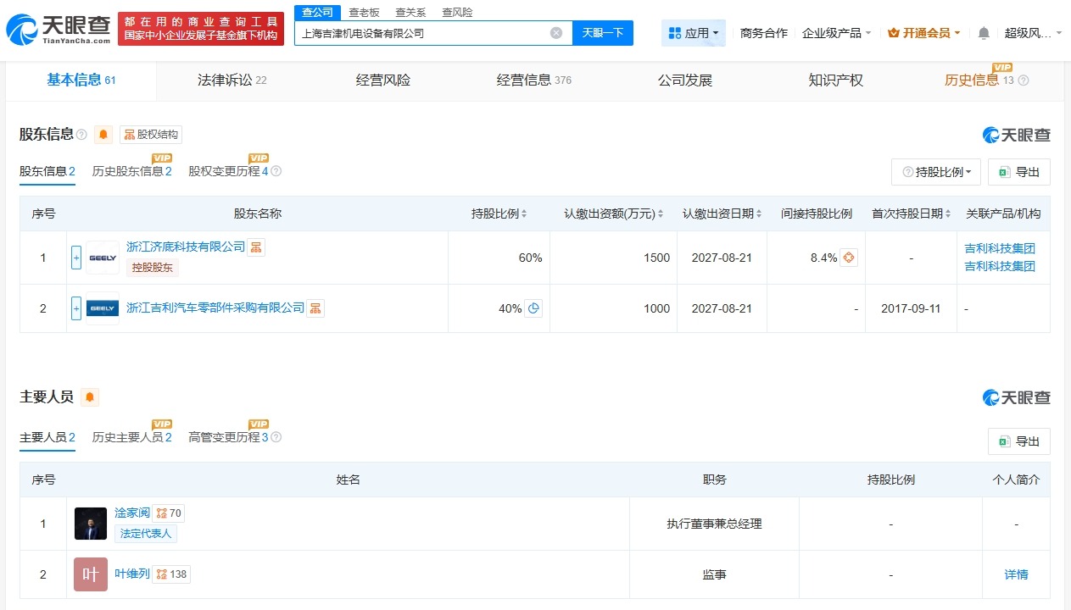The image size is (1071, 610).
Task: Click the GEELY logo of 浙江济底科技有限公司
Action: coord(102,257)
